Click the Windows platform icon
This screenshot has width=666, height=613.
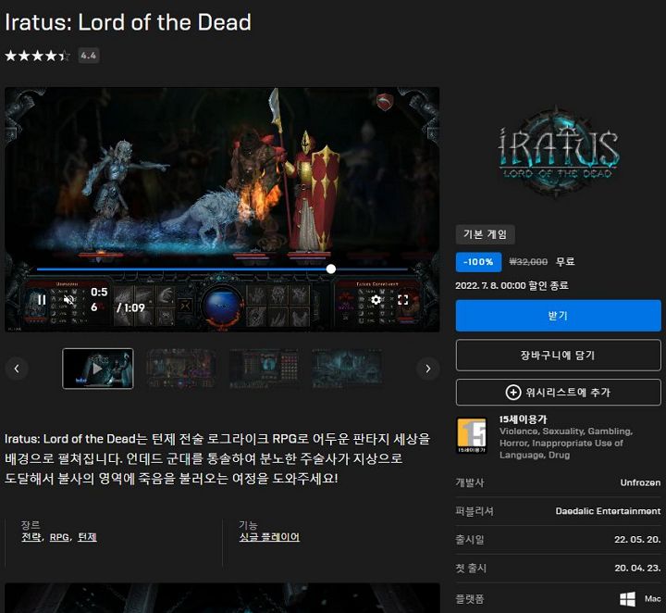click(x=627, y=599)
